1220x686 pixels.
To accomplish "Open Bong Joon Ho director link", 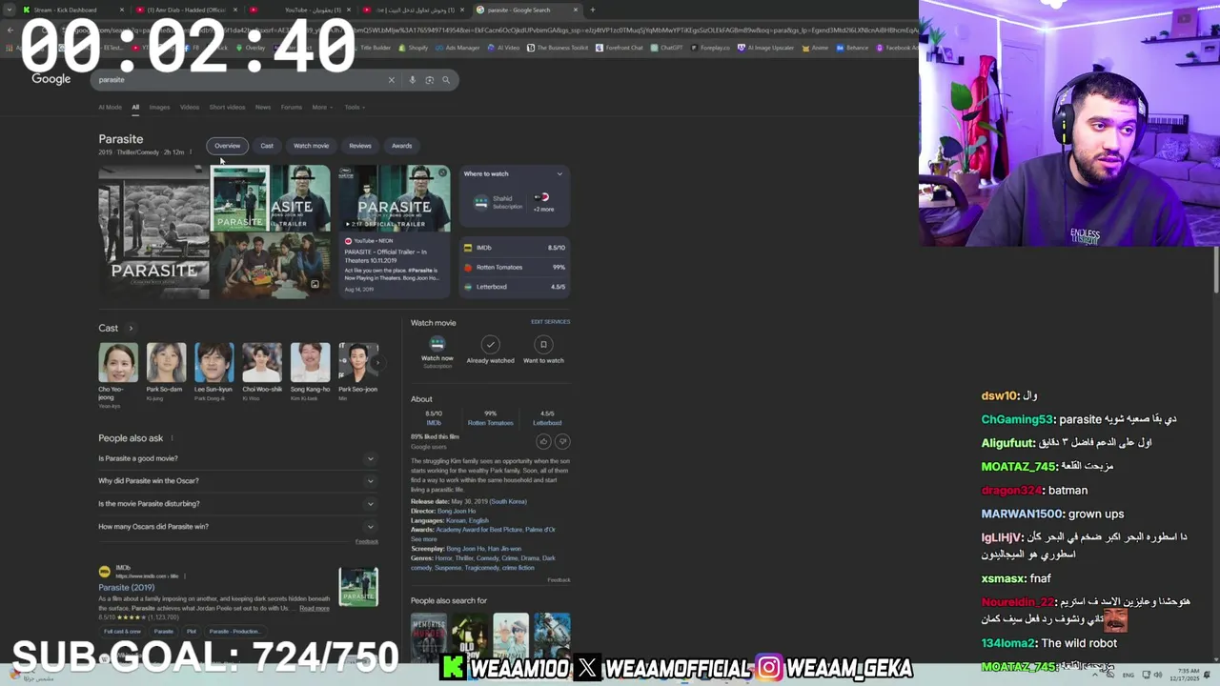I will point(457,511).
